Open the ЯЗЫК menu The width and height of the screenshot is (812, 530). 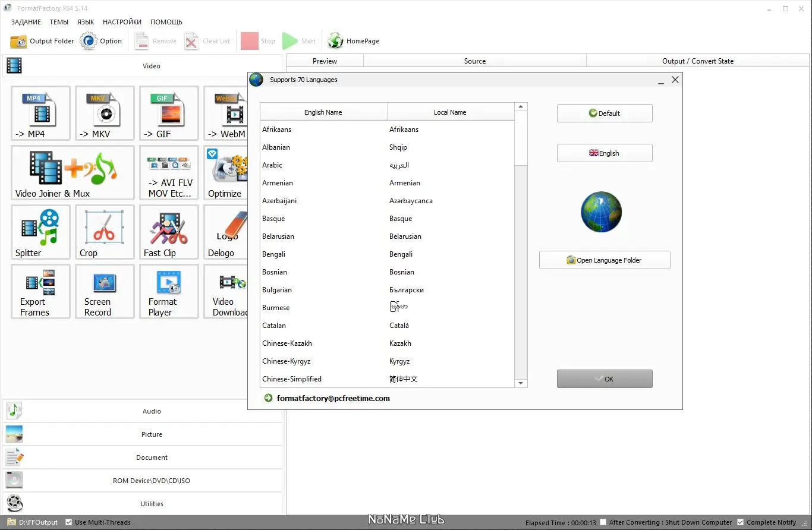[86, 22]
